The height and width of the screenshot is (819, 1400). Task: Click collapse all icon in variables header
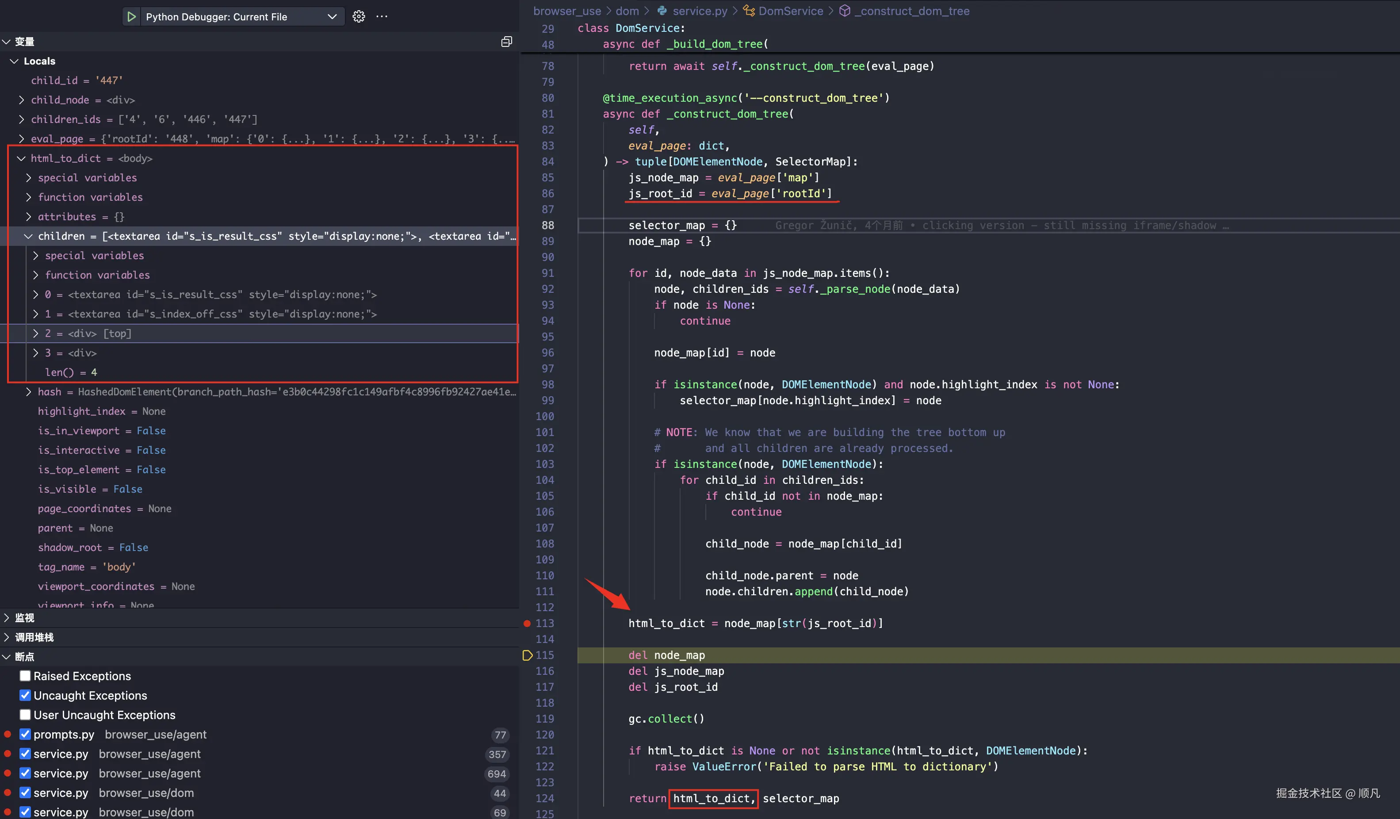tap(506, 42)
